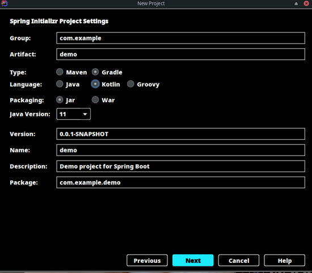Click the IntelliJ app icon in title bar

(5, 3)
